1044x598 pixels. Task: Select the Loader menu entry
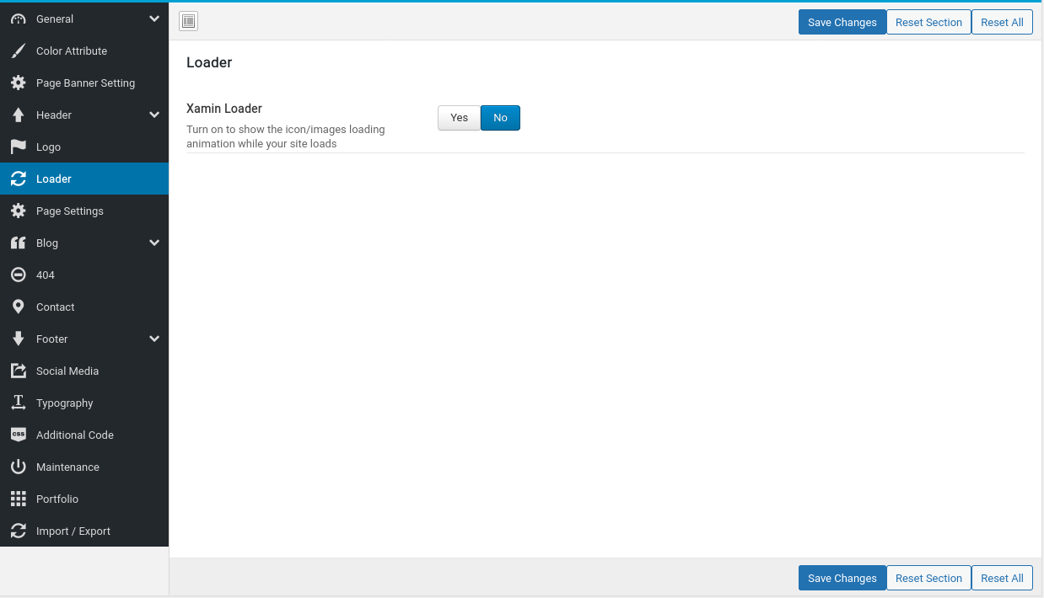point(84,179)
